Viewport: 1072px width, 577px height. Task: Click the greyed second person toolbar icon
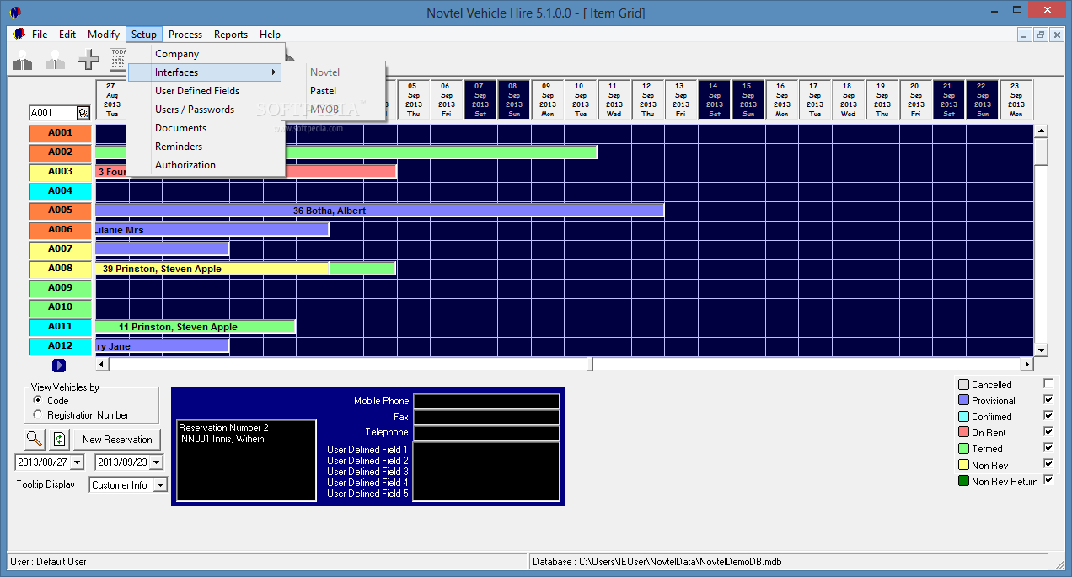pyautogui.click(x=56, y=60)
